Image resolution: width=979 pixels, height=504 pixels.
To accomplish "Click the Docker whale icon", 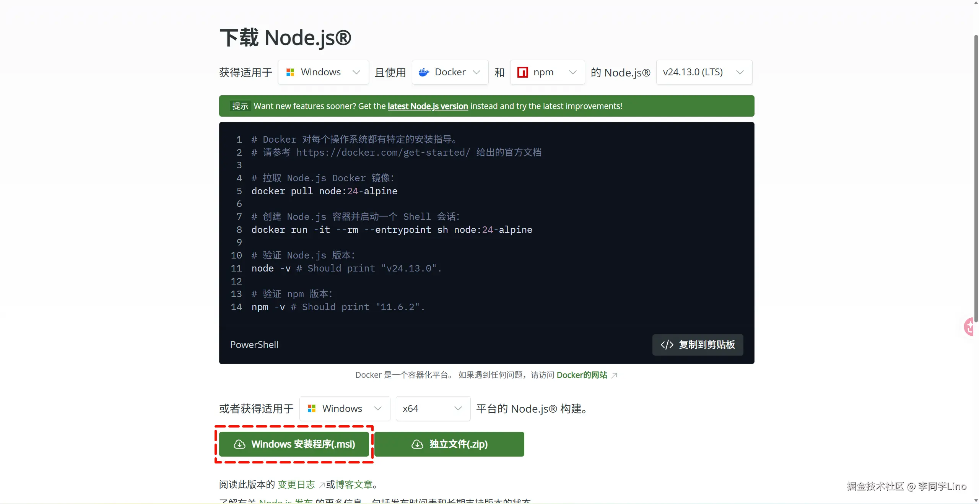I will point(424,72).
